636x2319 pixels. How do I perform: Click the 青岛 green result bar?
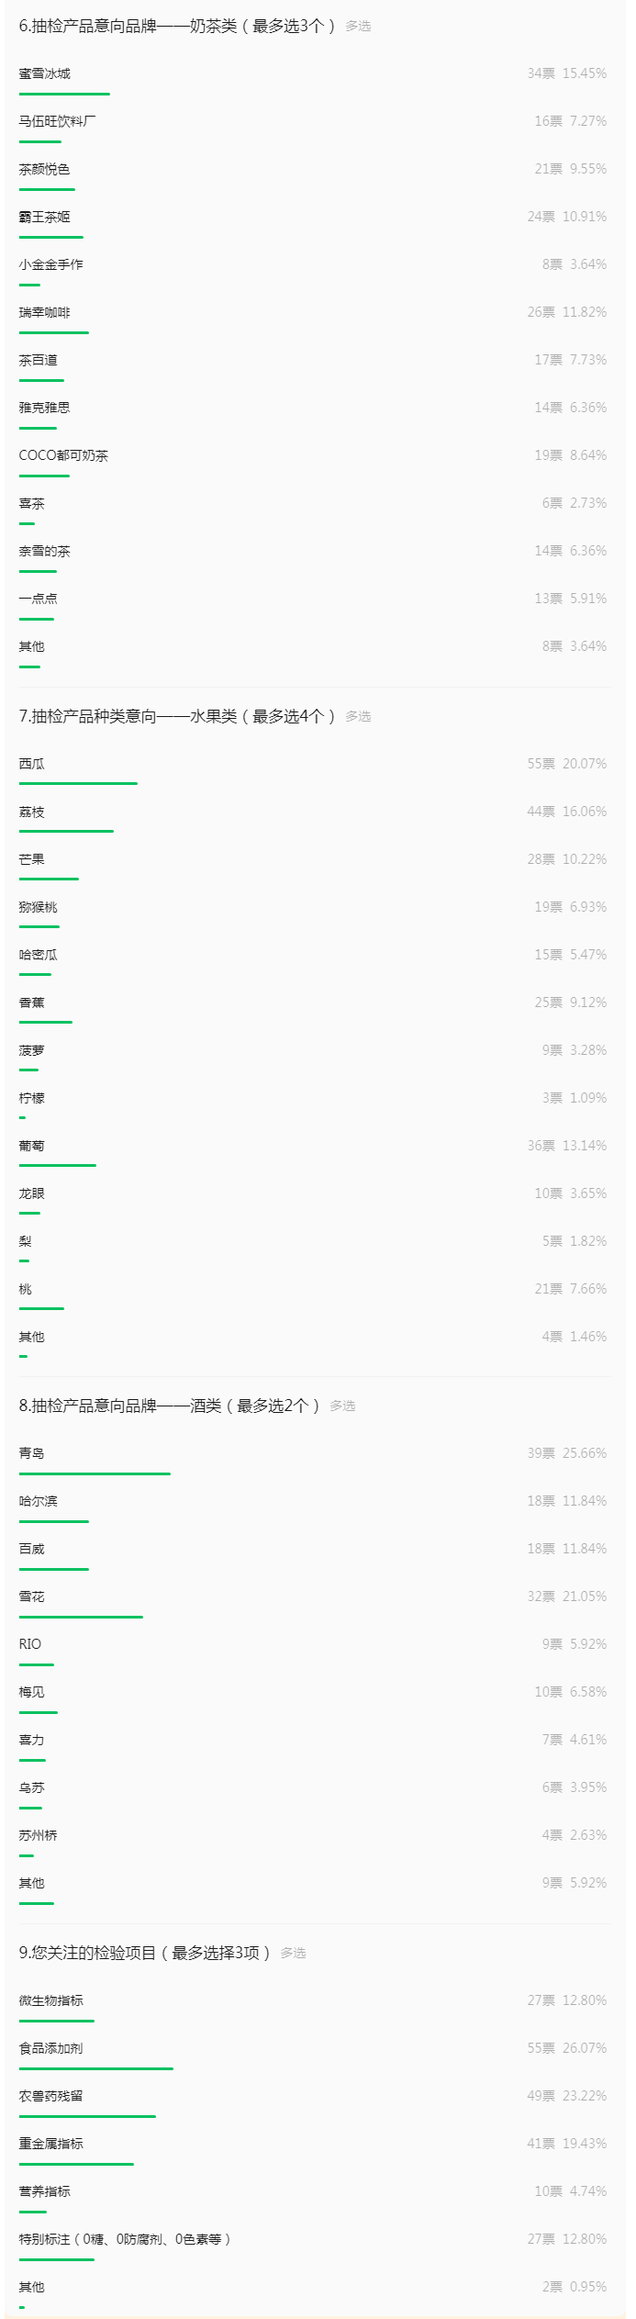click(95, 1473)
